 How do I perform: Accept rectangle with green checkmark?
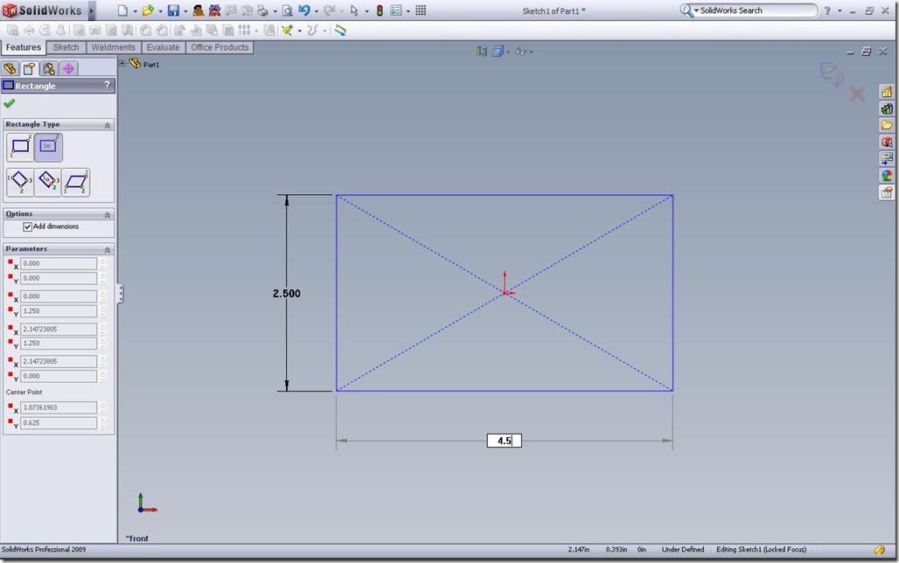coord(9,103)
